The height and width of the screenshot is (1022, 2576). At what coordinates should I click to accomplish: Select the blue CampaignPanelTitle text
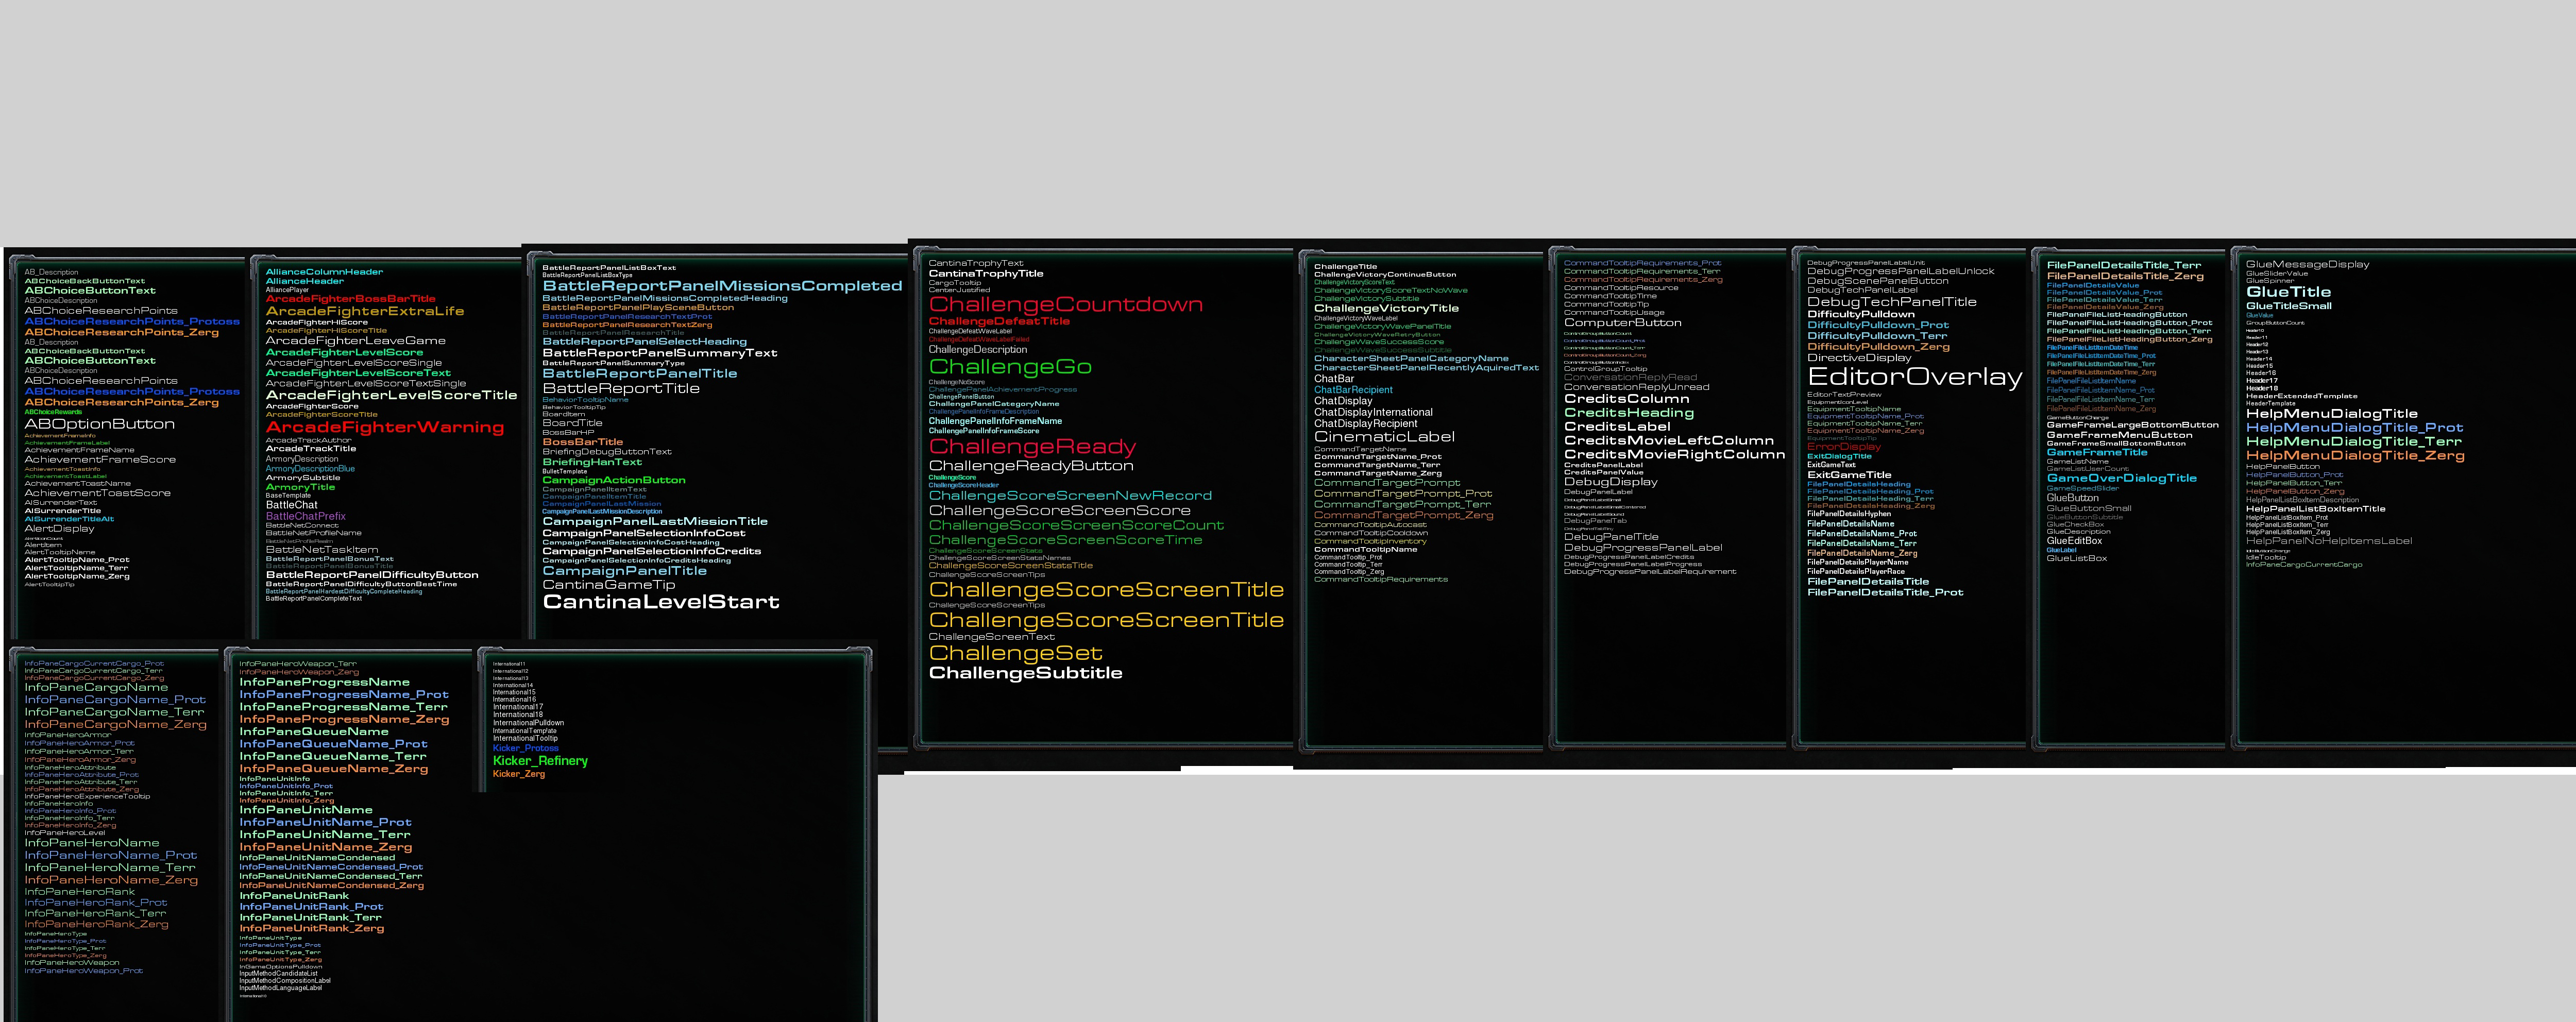point(624,571)
